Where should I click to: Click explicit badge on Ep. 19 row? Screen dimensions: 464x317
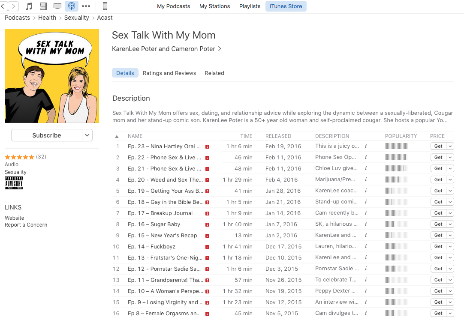tap(208, 191)
